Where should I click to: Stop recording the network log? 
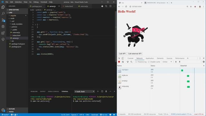pyautogui.click(x=119, y=62)
